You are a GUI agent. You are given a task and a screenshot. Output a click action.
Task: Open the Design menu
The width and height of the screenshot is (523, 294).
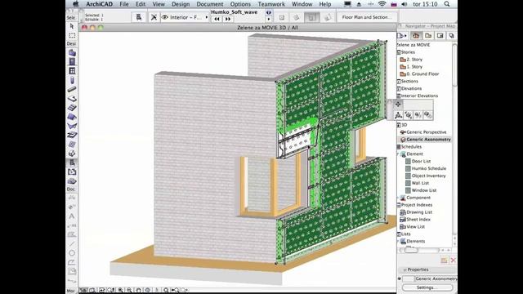181,4
